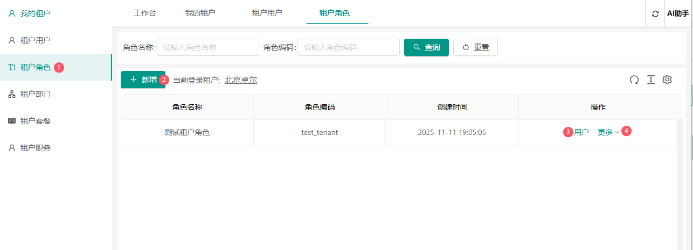Switch to the 我的租户 tab
Image resolution: width=693 pixels, height=250 pixels.
[x=200, y=13]
